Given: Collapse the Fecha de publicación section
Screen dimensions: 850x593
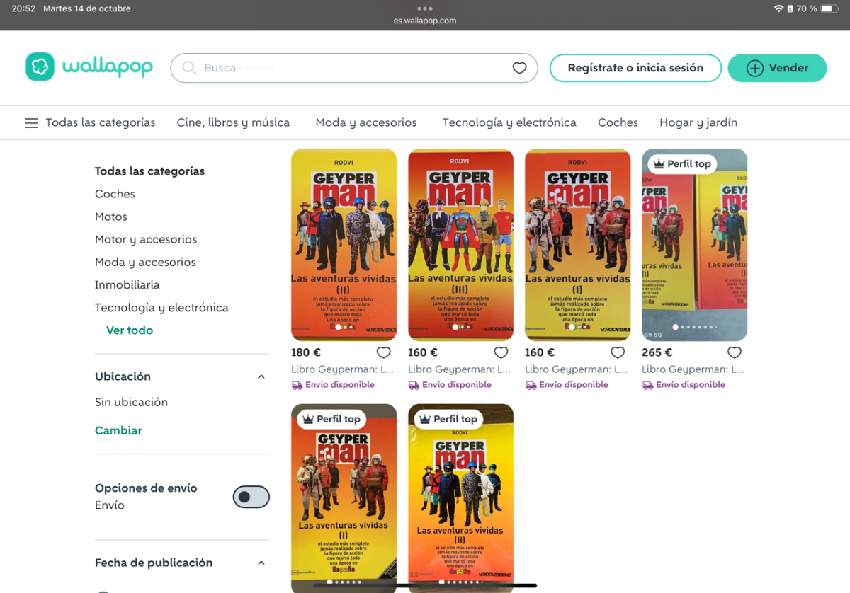Looking at the screenshot, I should click(x=261, y=563).
